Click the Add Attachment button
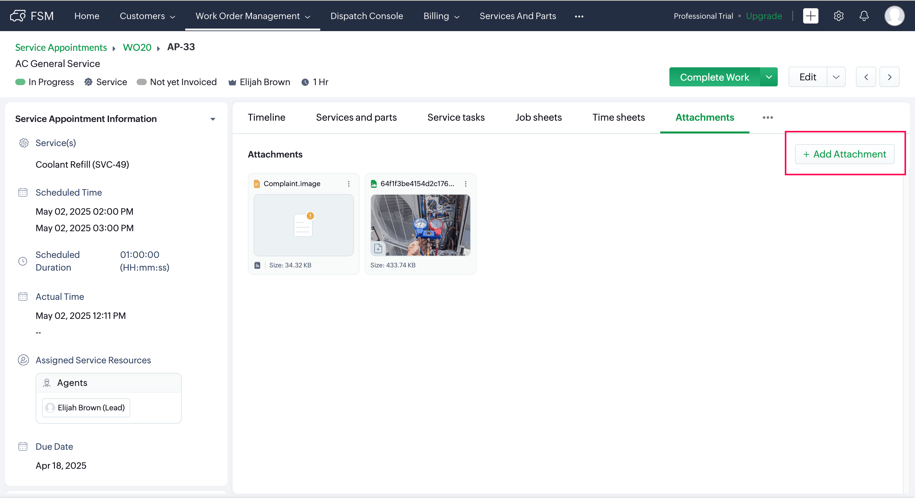 click(x=844, y=154)
